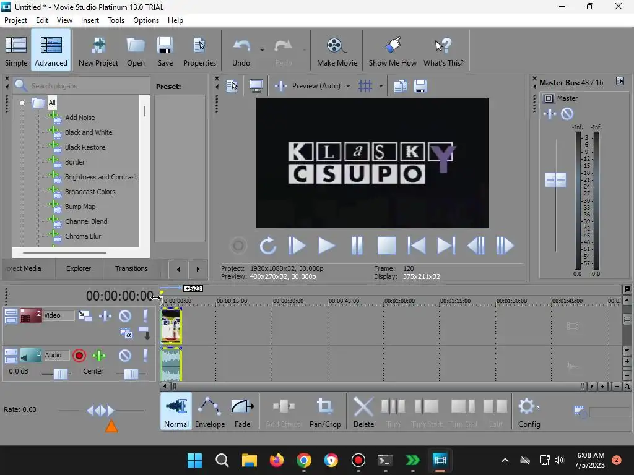
Task: Play from start in preview
Action: (297, 246)
